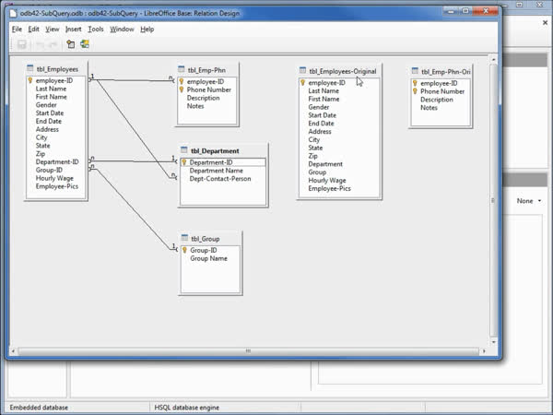Open the Window menu
The height and width of the screenshot is (415, 553).
[122, 29]
